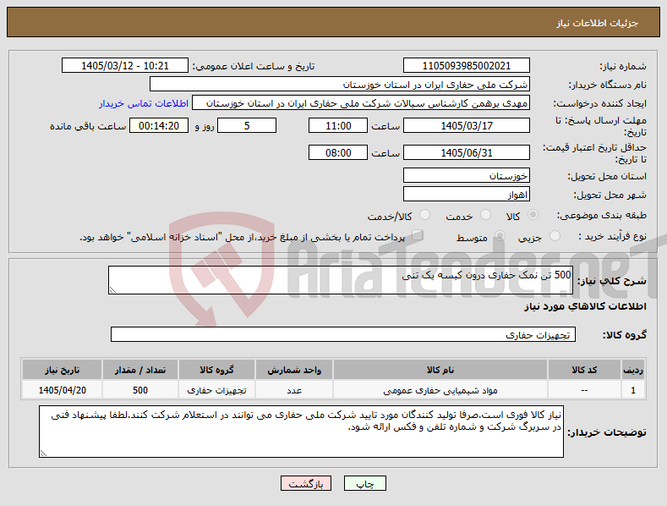Click the price validity time 08:00

point(338,152)
